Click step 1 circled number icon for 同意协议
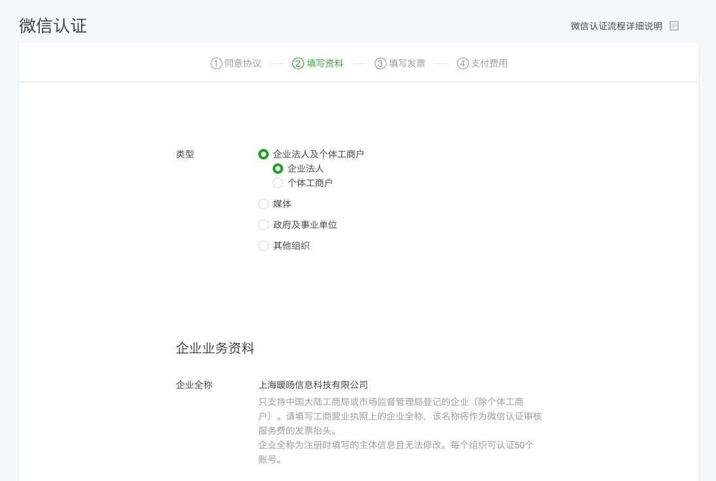This screenshot has width=716, height=481. coord(214,63)
